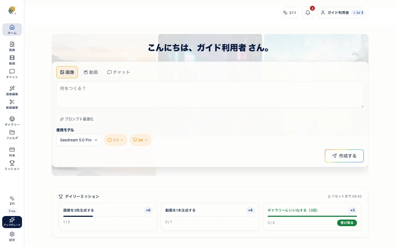Open the 動画 page from the sidebar
Viewport: 396px width, 247px height.
coord(12,60)
